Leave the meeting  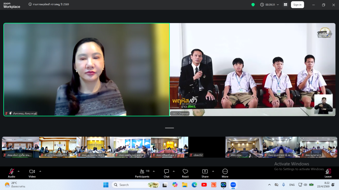pyautogui.click(x=328, y=173)
